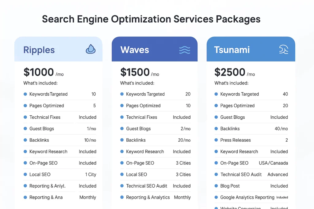The image size is (314, 209).
Task: Click Technical Fixes label in Ripples card
Action: point(45,117)
